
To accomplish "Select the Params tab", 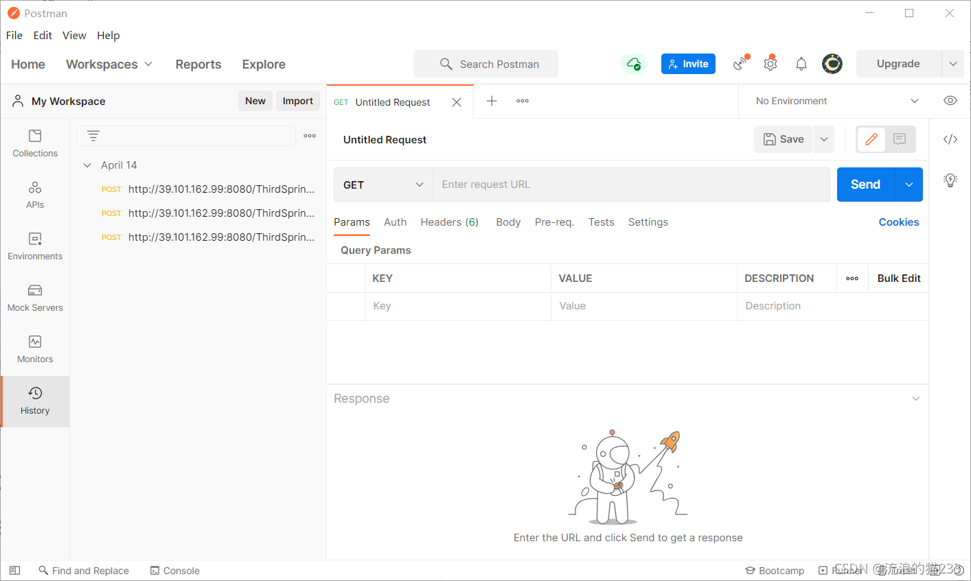I will pos(352,222).
